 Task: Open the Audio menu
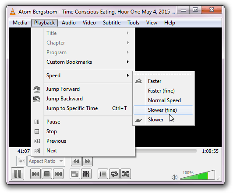click(x=69, y=23)
